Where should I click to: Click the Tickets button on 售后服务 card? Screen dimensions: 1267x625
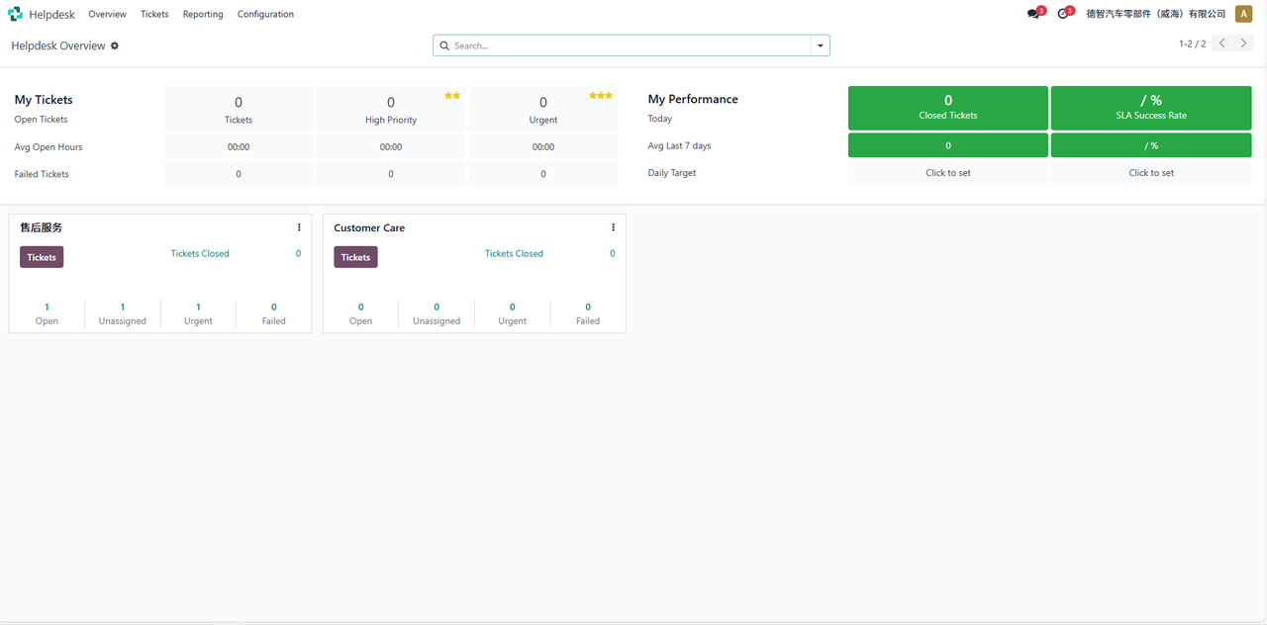pos(42,257)
